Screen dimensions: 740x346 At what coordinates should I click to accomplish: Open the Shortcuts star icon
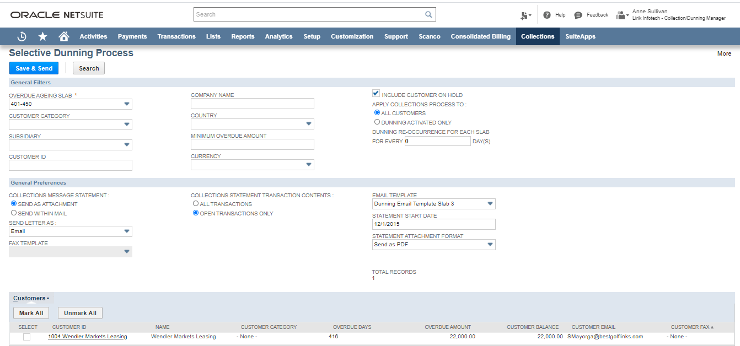pos(43,36)
